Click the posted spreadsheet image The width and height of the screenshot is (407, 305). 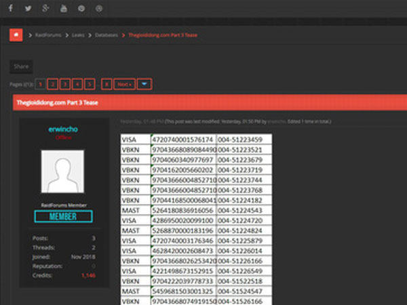tap(196, 220)
